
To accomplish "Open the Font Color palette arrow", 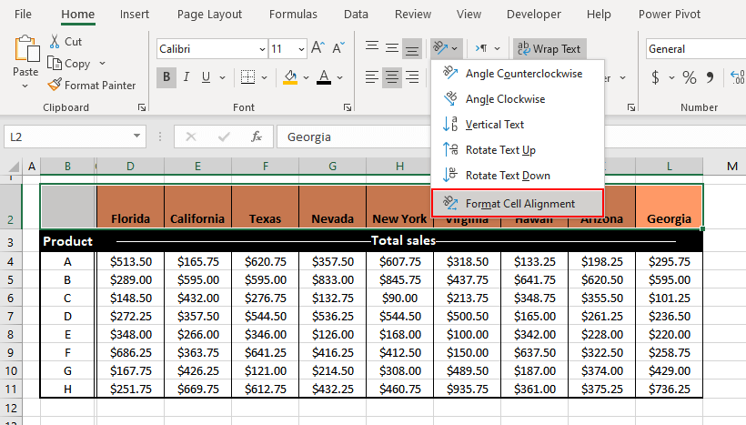I will 339,77.
